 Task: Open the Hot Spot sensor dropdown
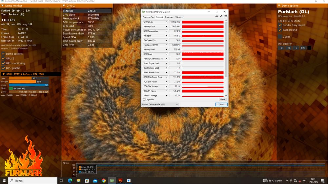pos(166,36)
